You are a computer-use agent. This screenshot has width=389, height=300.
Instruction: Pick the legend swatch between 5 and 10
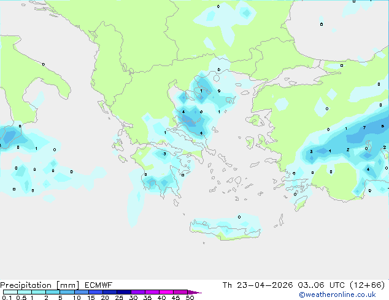tap(67, 292)
